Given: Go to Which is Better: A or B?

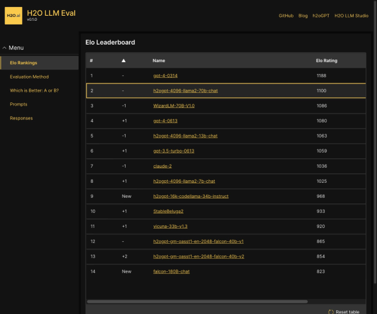Looking at the screenshot, I should [34, 90].
